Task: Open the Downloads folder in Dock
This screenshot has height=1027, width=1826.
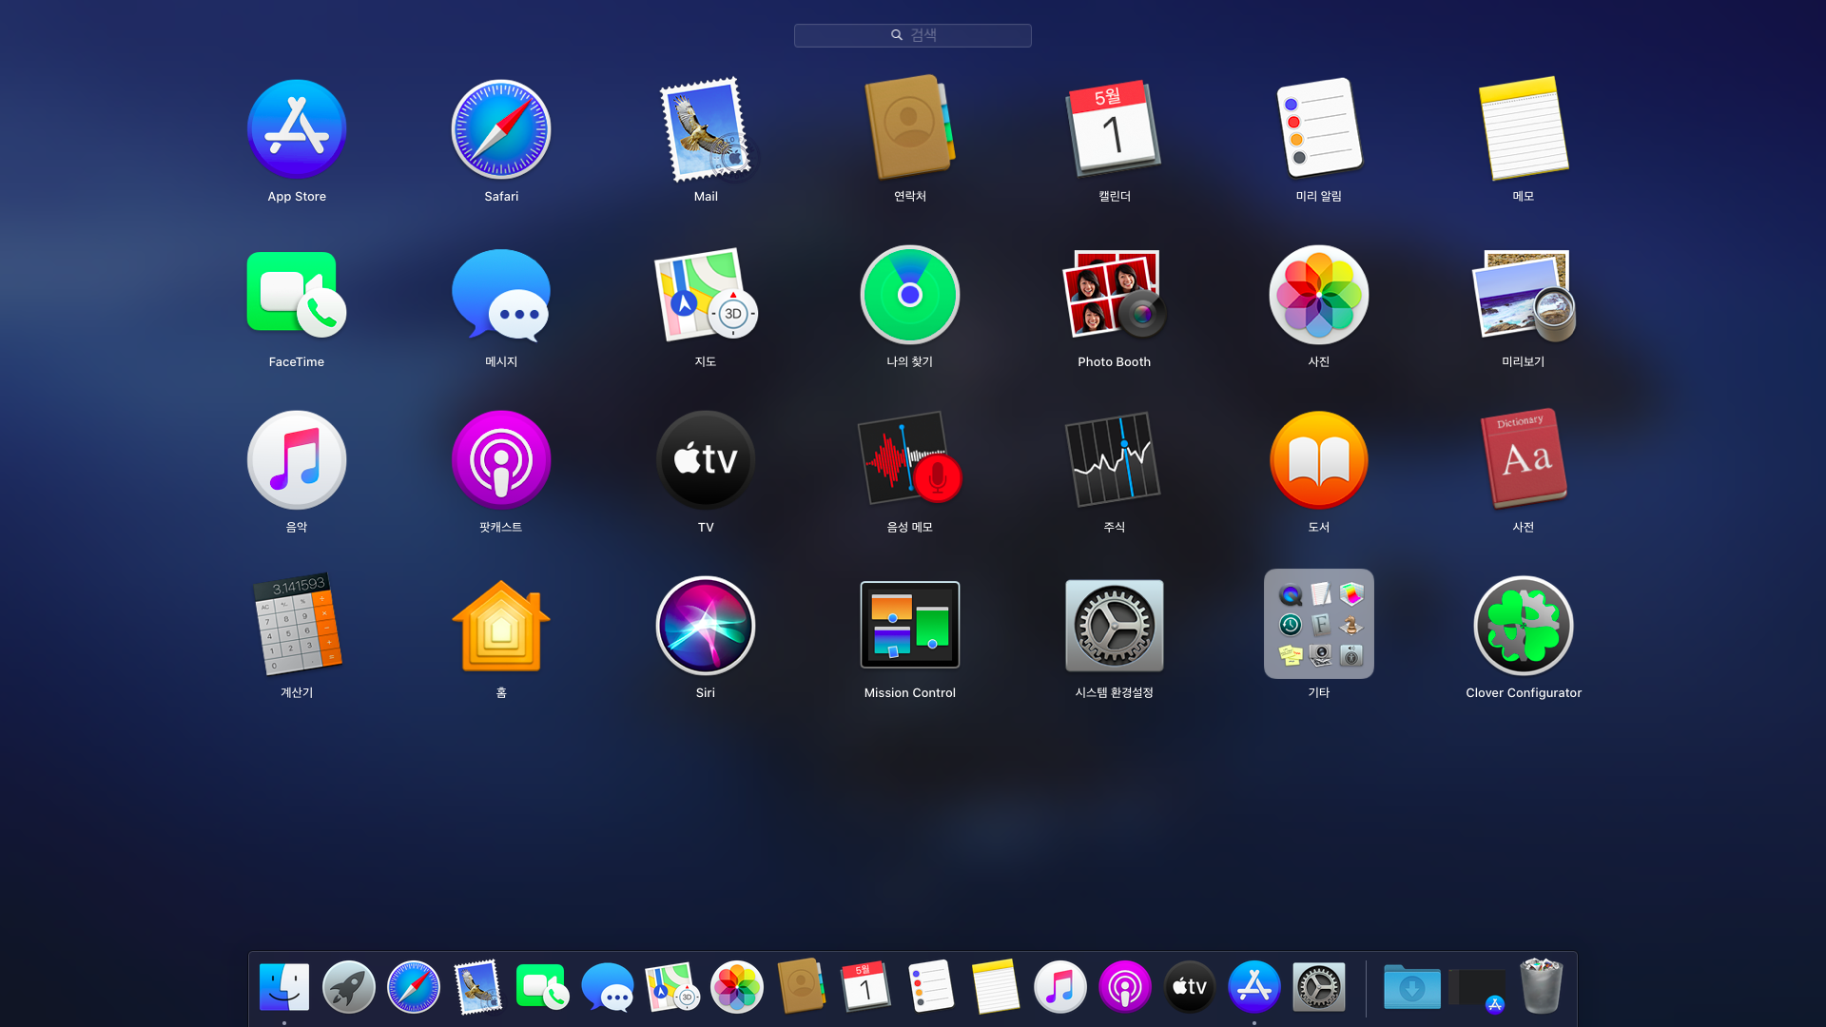Action: [1411, 987]
